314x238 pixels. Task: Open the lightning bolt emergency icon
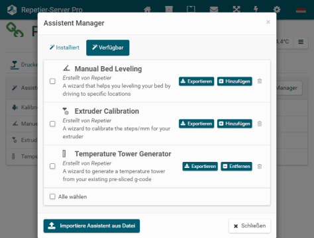(x=256, y=9)
